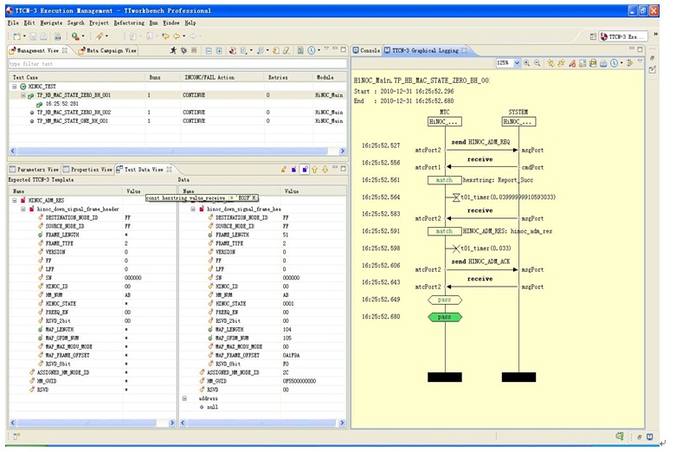Click the Zoom In magnifier icon

527,63
